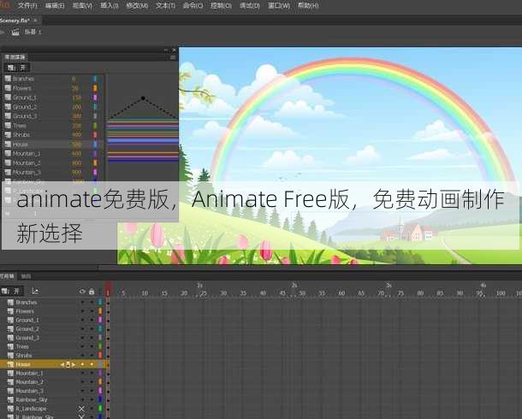Toggle the 开 button in Layer Depth panel
Viewport: 522px width, 419px height.
17,68
